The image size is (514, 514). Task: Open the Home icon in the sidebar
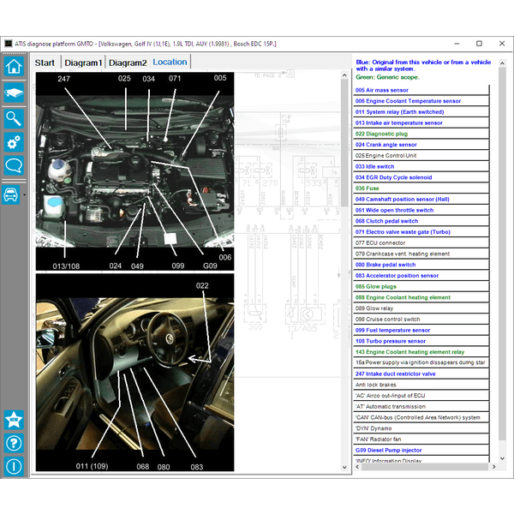[14, 67]
